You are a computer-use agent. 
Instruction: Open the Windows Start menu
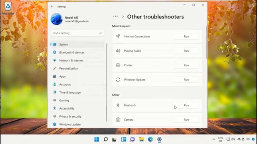coord(97,139)
